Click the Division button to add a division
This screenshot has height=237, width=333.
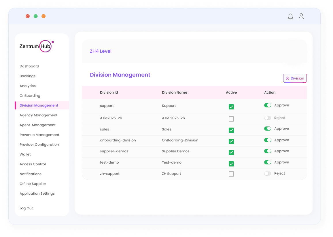pyautogui.click(x=295, y=78)
